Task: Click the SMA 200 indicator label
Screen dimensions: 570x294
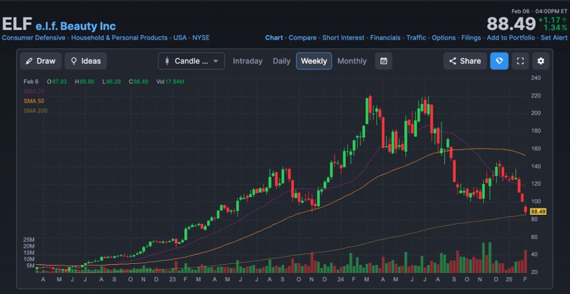Action: [x=35, y=111]
